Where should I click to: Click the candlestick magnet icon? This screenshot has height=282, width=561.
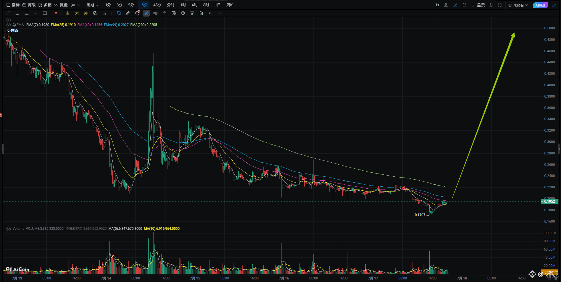(155, 13)
